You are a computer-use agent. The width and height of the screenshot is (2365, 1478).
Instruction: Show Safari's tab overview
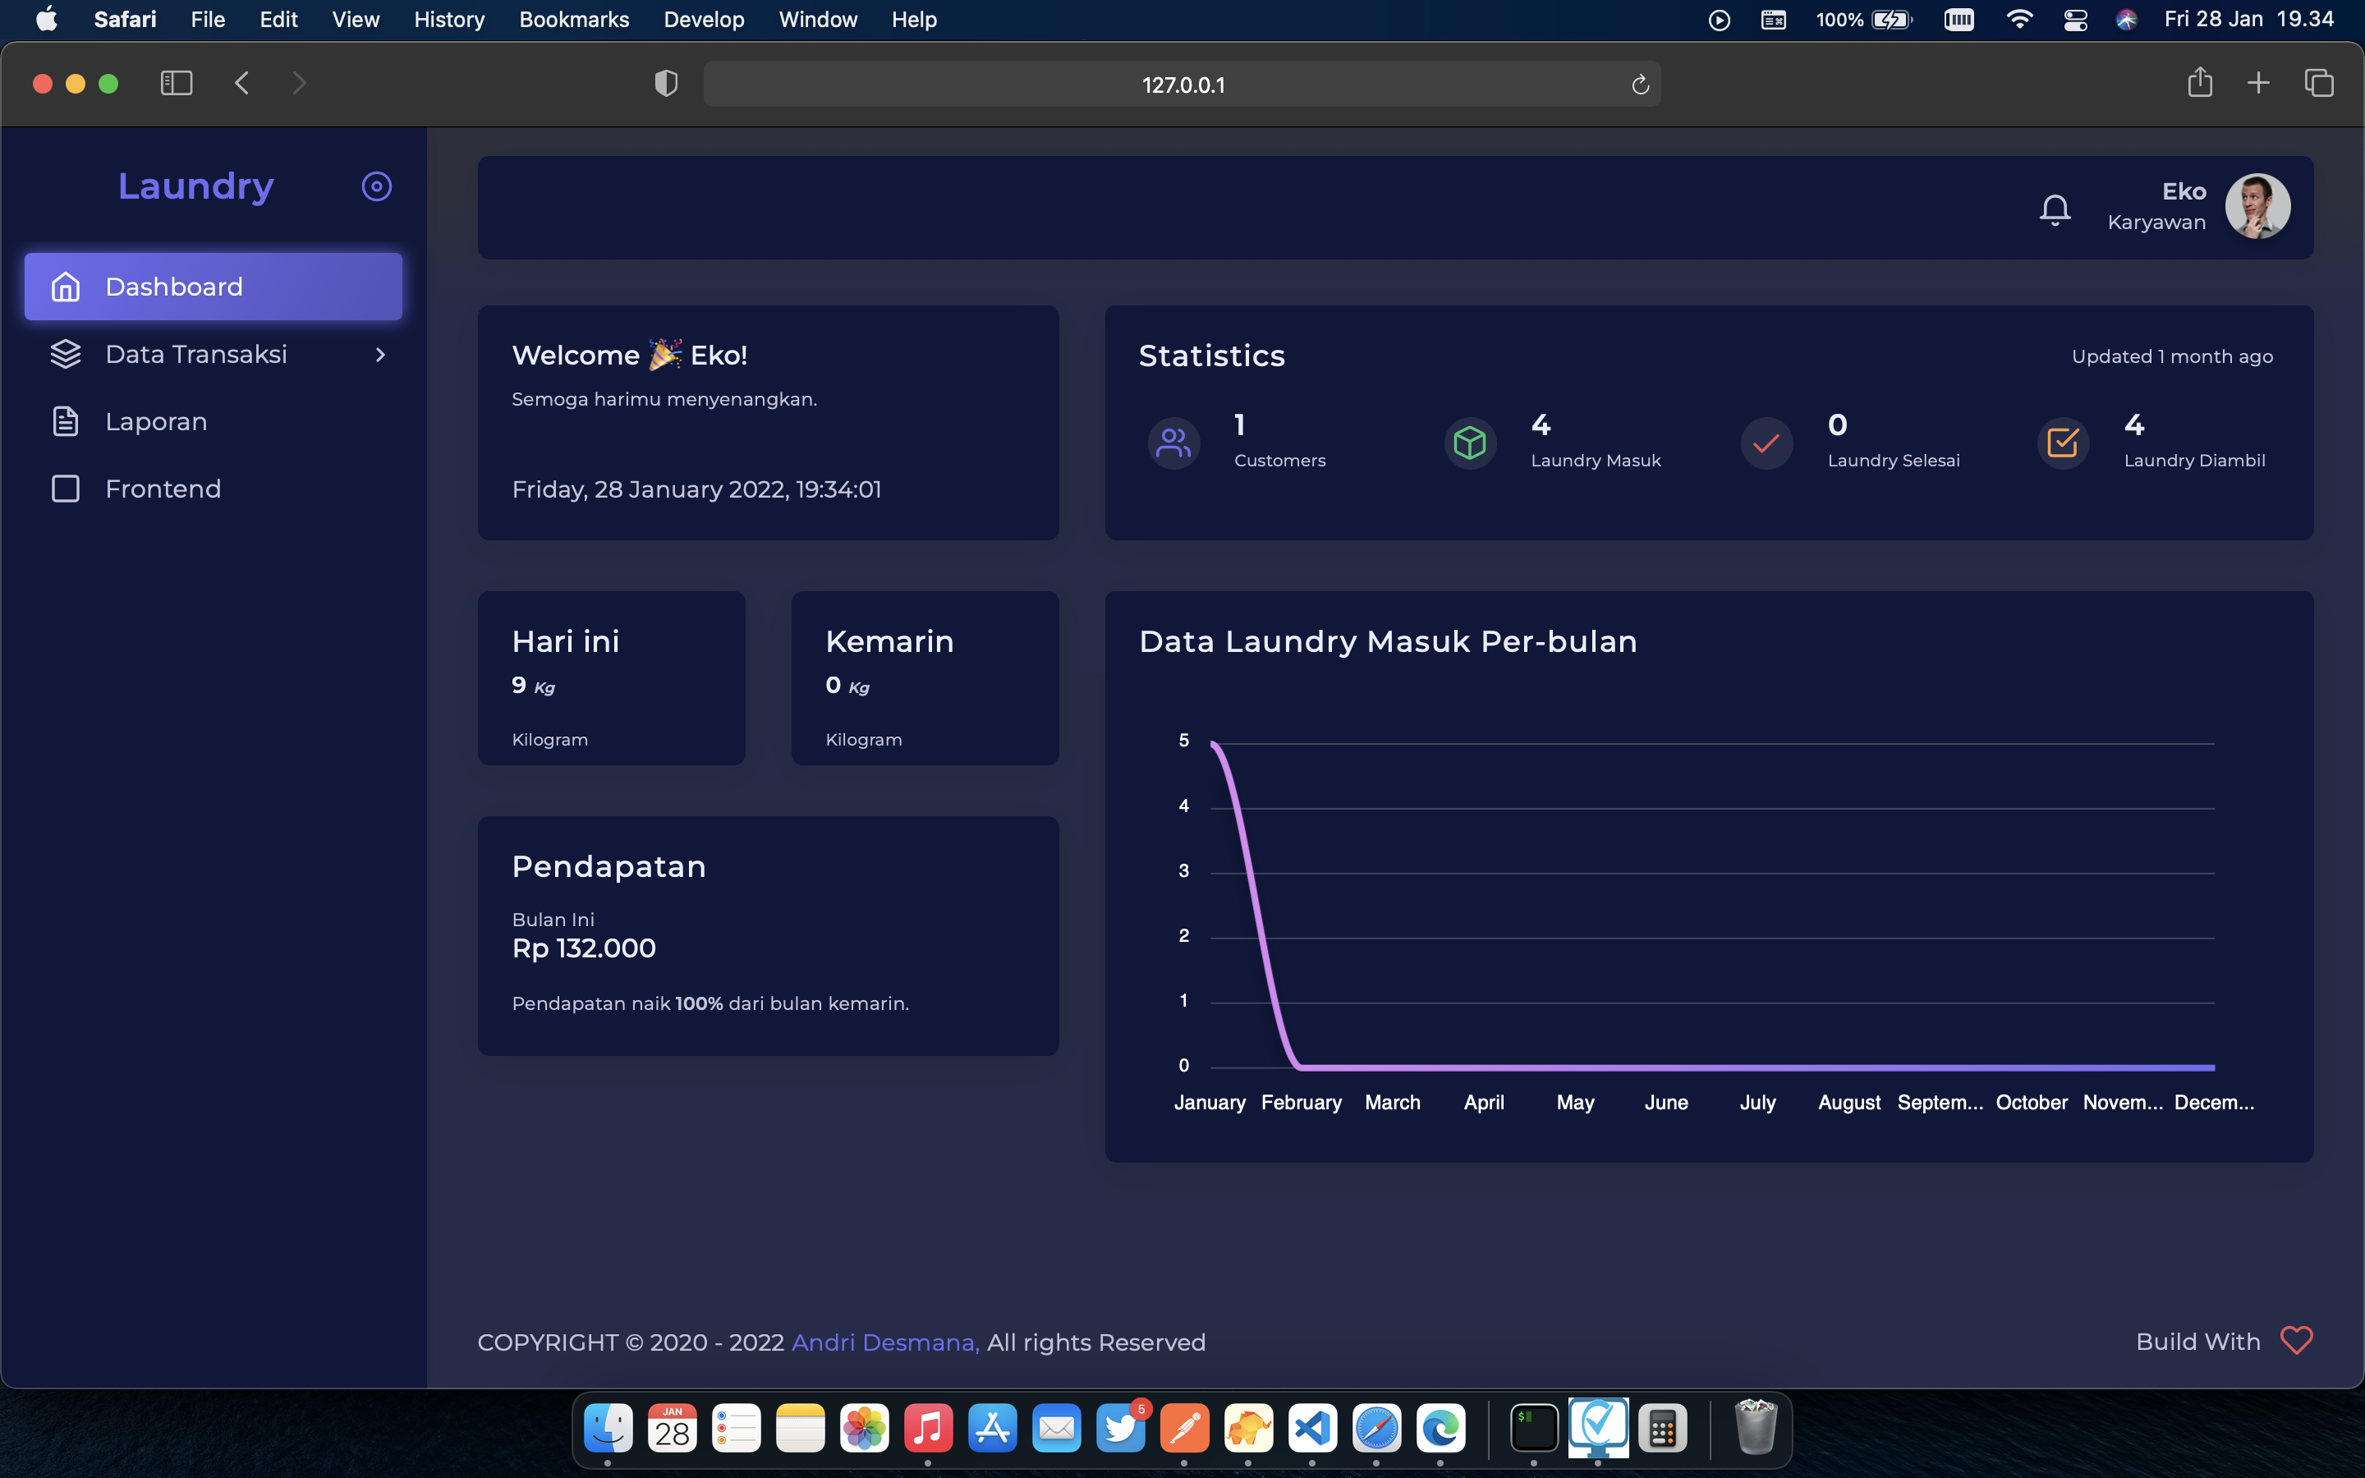coord(2318,83)
